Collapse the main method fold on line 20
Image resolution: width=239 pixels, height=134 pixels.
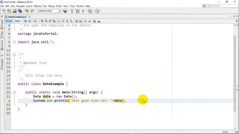14,92
